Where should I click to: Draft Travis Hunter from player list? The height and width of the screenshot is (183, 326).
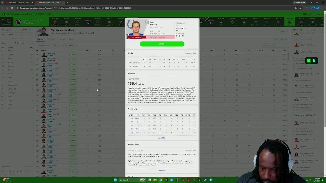click(73, 59)
